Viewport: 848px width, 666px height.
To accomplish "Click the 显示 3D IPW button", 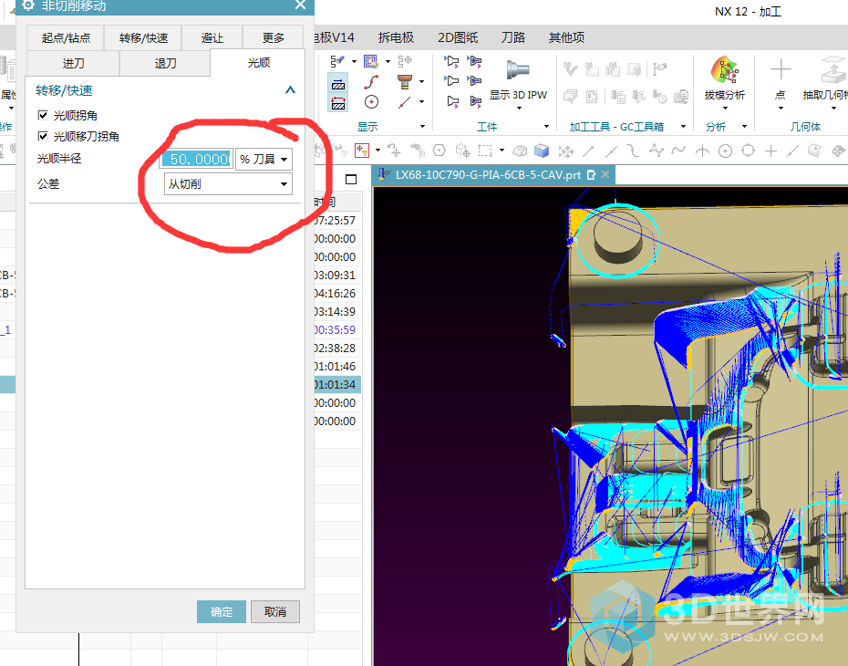I will [x=518, y=79].
